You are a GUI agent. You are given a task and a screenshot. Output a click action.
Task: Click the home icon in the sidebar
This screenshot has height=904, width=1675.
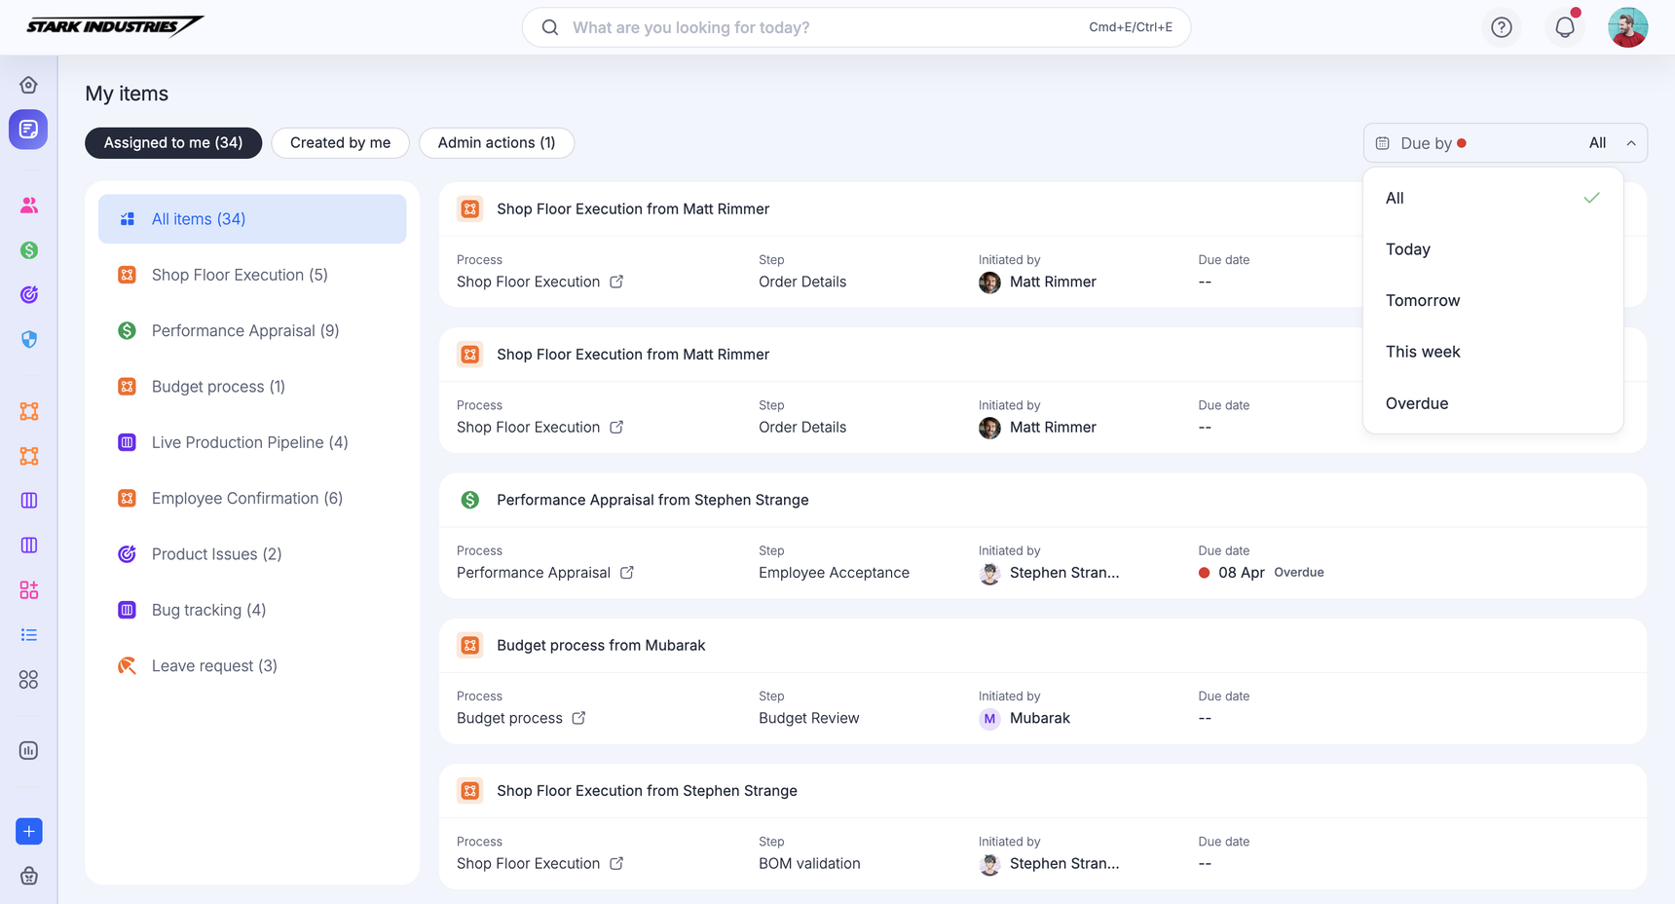(28, 85)
